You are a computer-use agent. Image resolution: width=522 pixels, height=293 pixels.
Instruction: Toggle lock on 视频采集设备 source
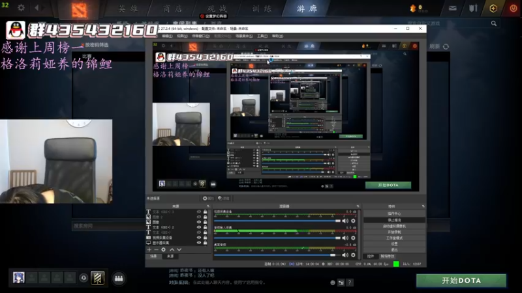(205, 238)
